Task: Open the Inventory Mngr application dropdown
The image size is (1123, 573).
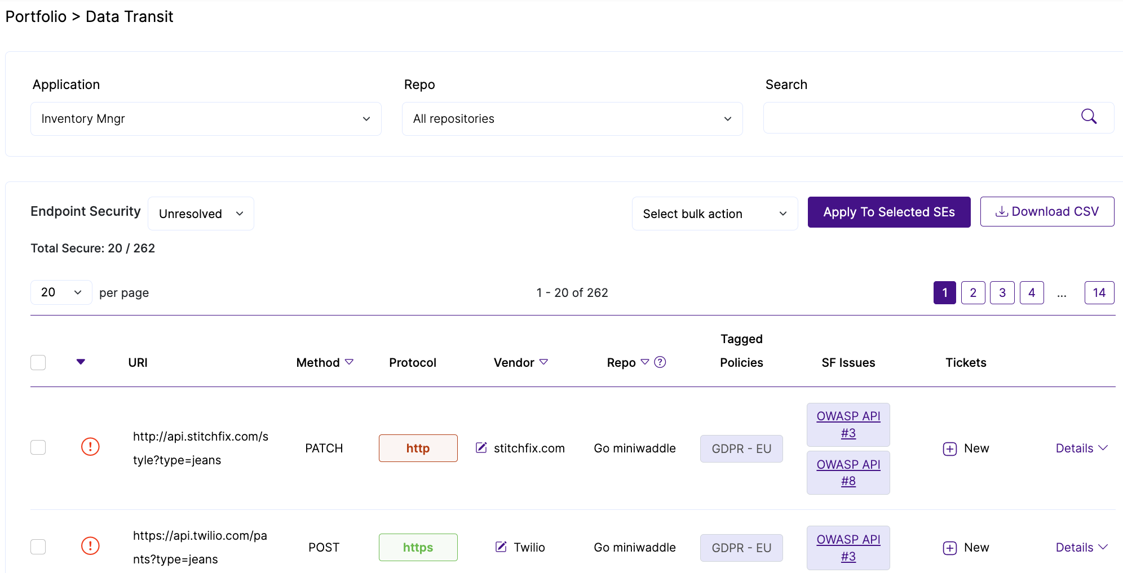Action: (x=206, y=119)
